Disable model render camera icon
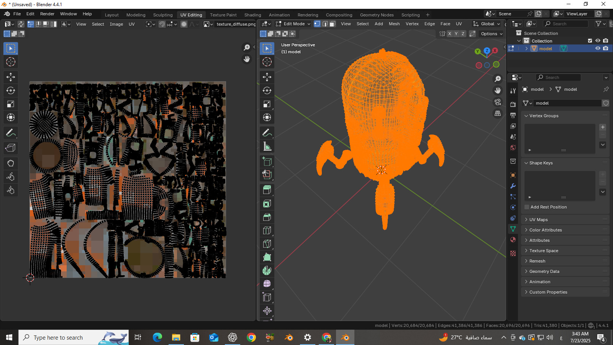This screenshot has height=345, width=613. point(605,48)
